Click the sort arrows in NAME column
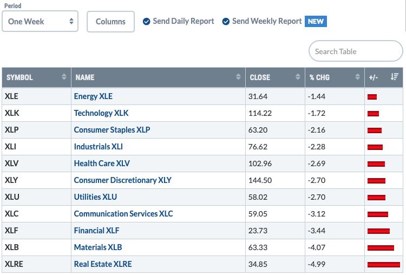This screenshot has width=406, height=275. [238, 77]
